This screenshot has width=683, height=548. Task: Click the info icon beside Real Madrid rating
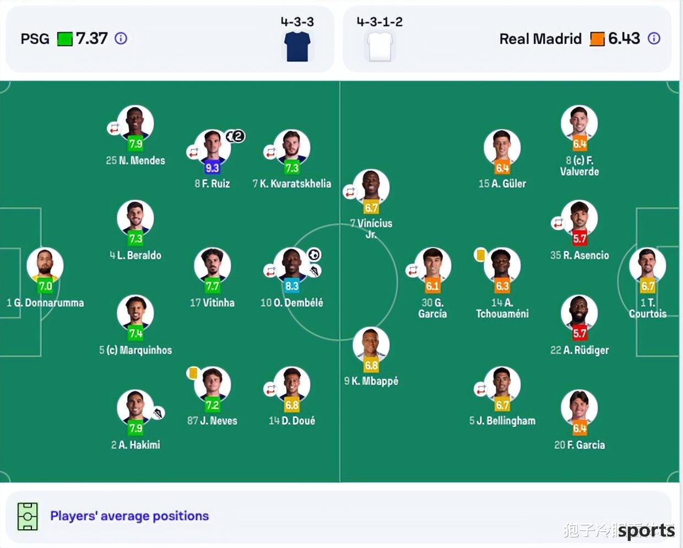[654, 39]
